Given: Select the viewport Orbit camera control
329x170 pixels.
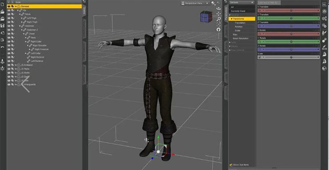Looking at the screenshot, I should [x=219, y=8].
